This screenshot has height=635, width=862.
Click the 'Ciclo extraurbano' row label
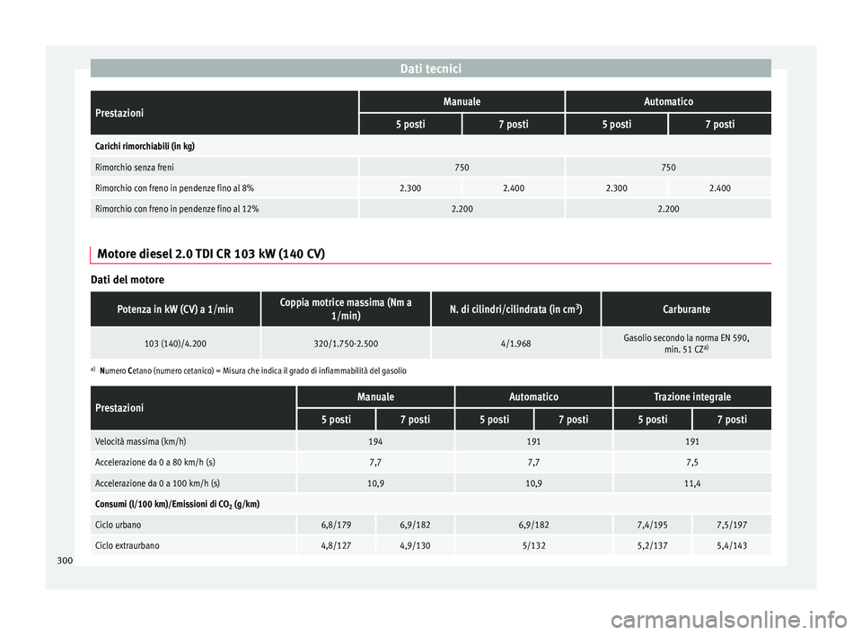127,546
